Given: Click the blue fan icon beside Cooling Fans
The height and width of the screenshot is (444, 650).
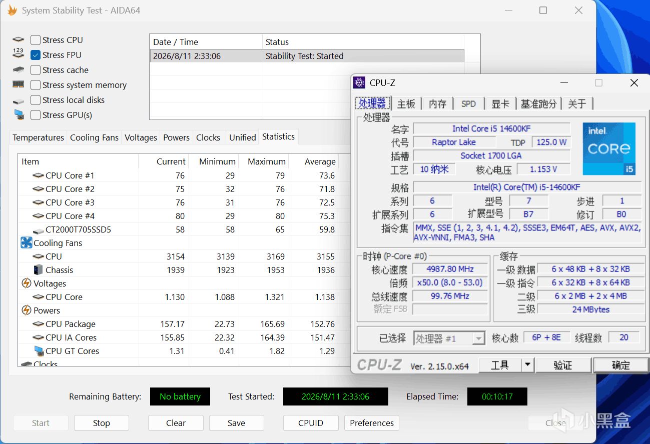Looking at the screenshot, I should click(27, 243).
